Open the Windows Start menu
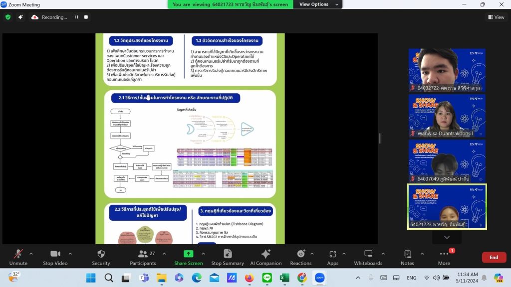 [x=91, y=278]
